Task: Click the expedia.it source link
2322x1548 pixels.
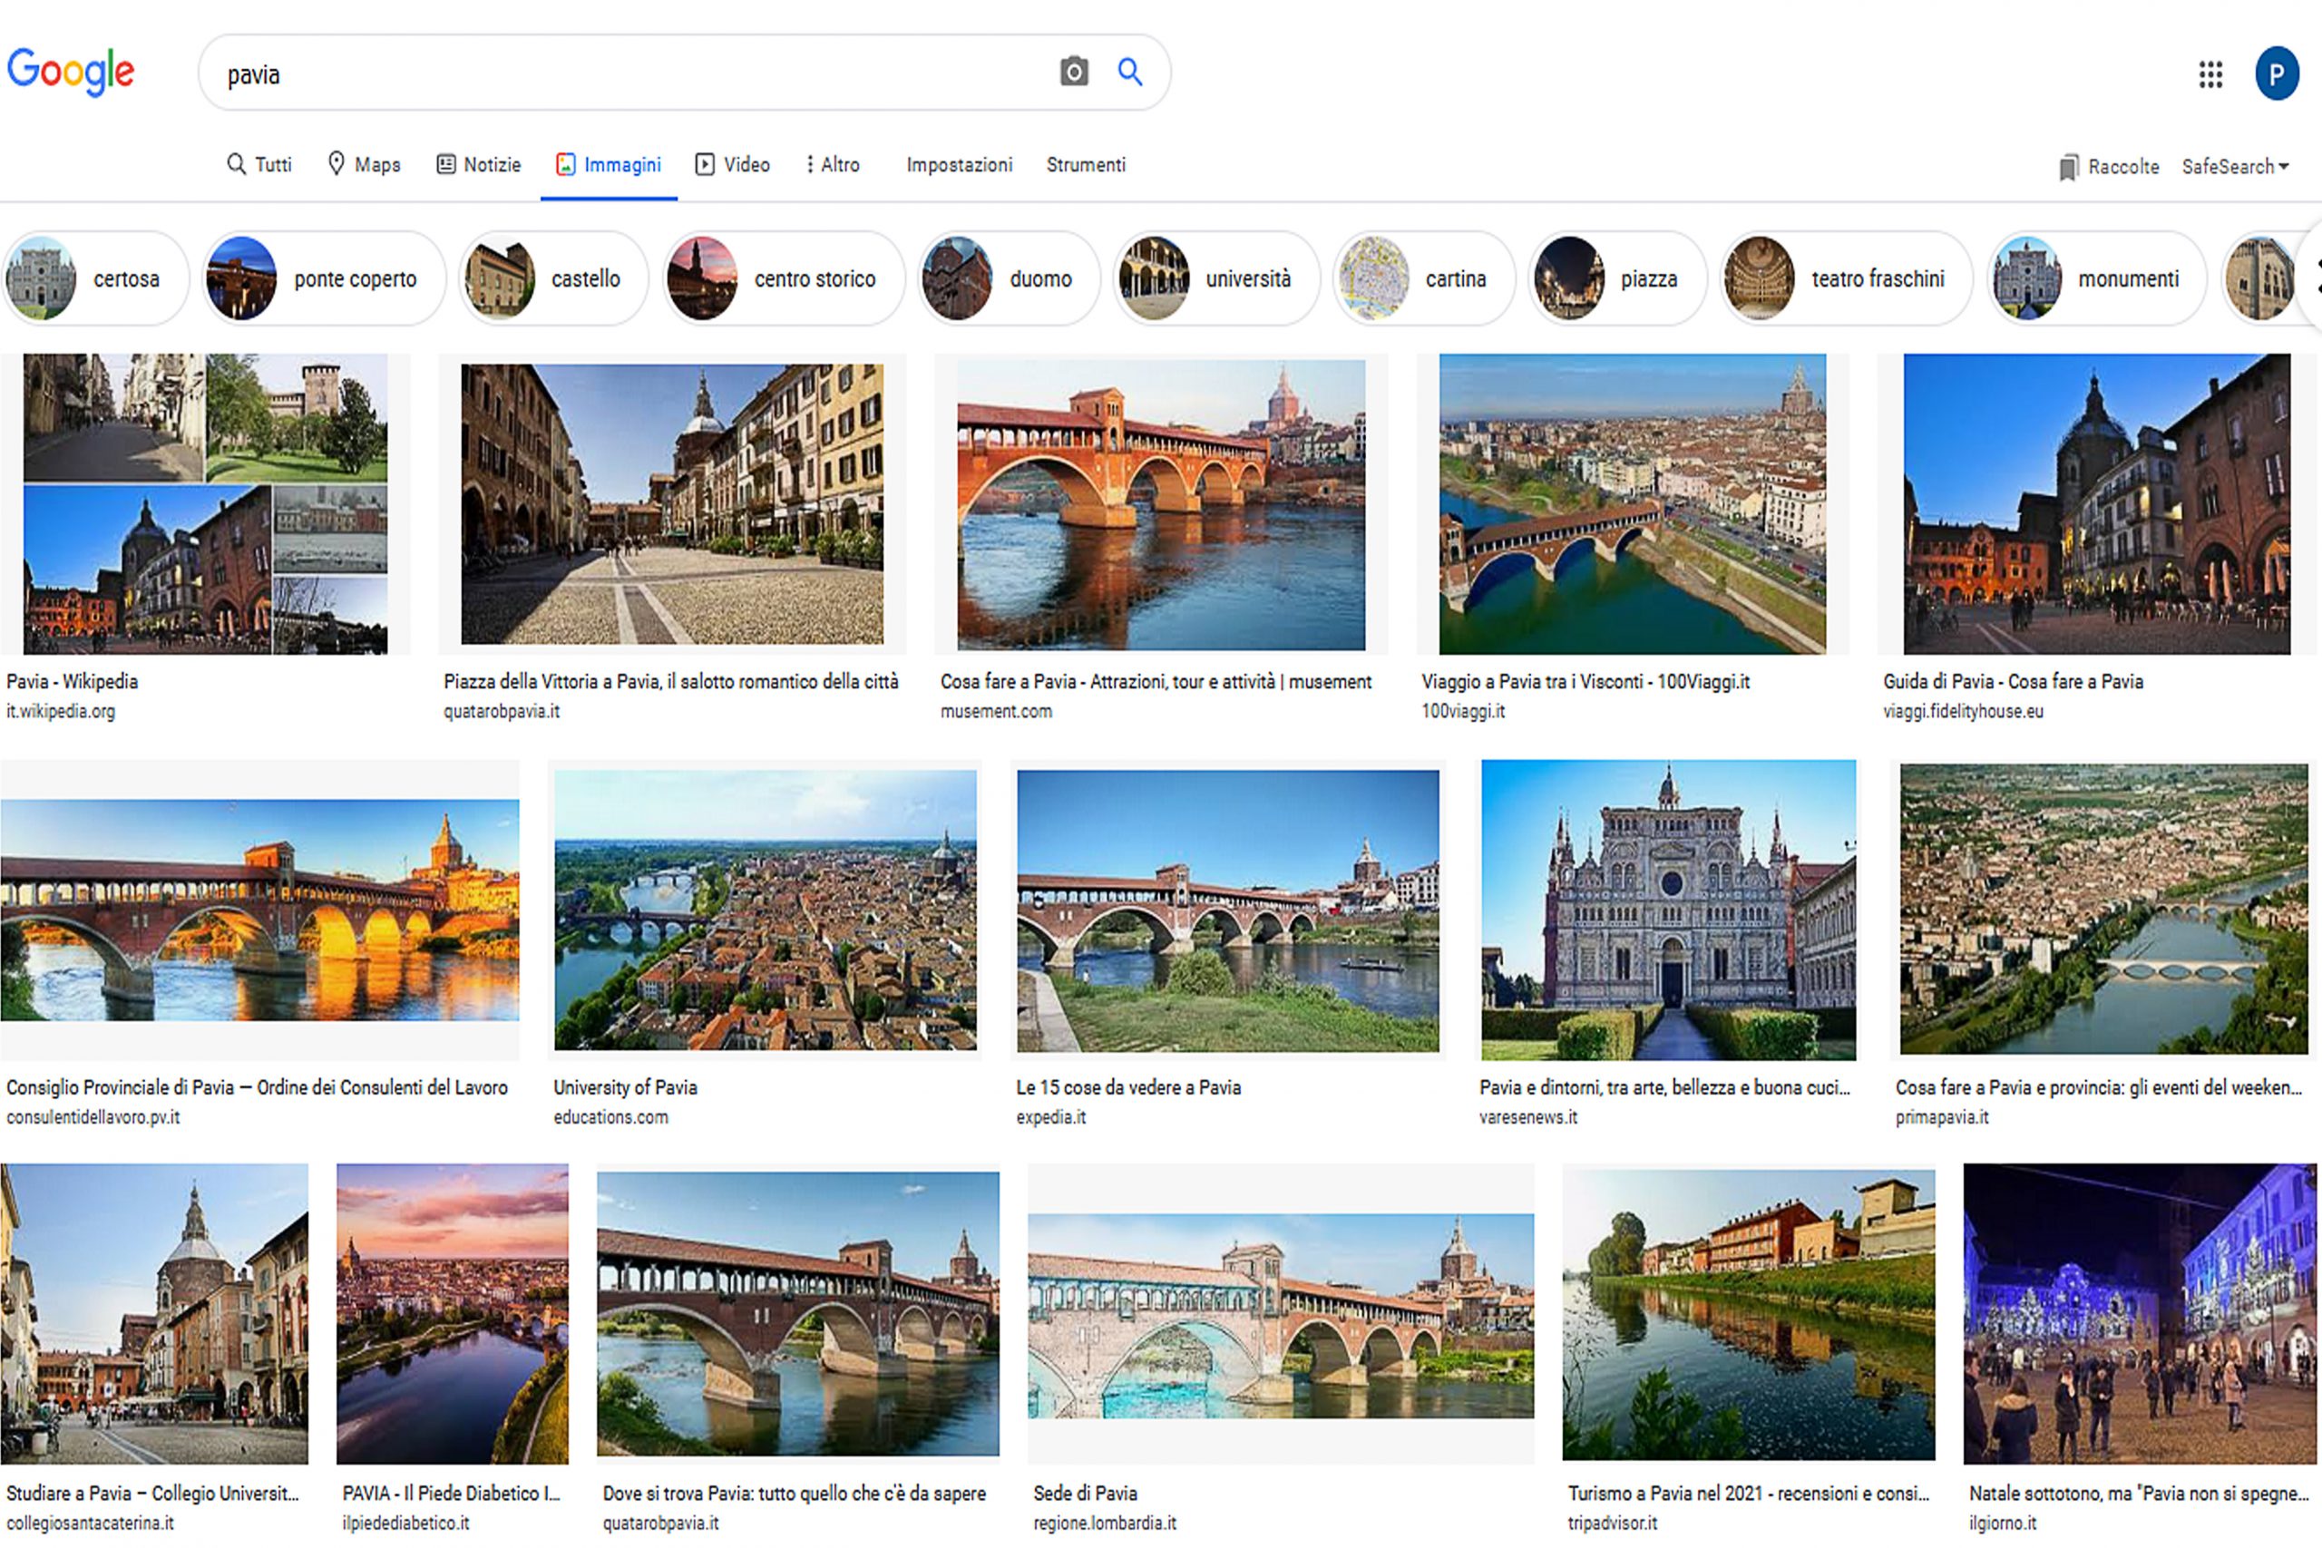Action: 1051,1116
